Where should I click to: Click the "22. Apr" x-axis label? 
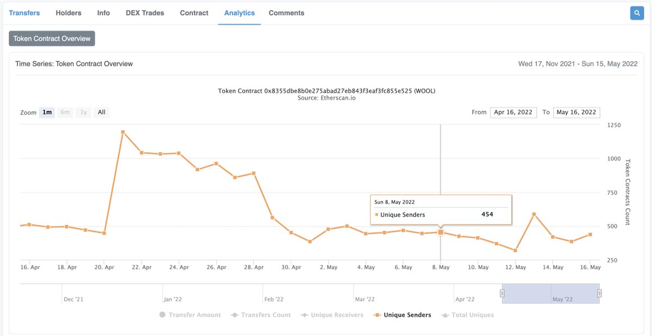(142, 267)
